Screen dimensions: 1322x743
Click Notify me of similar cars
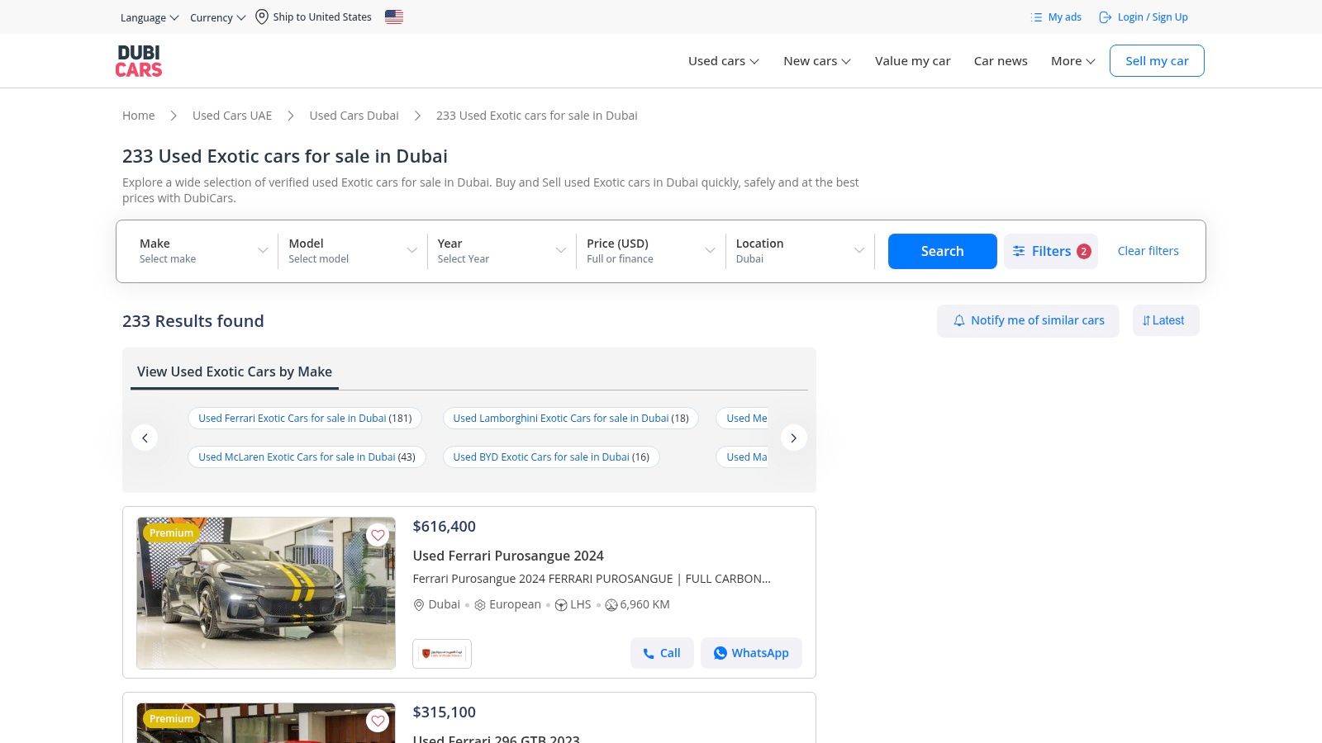point(1028,320)
